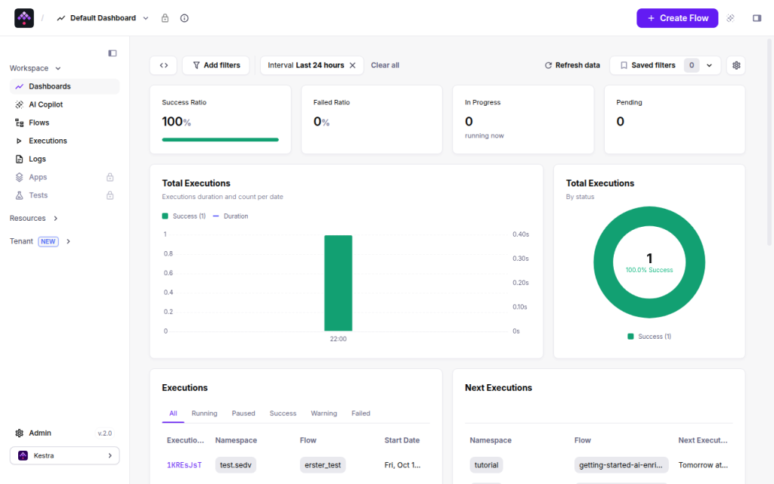Toggle the Duration series in chart legend
The height and width of the screenshot is (484, 774).
(x=231, y=216)
